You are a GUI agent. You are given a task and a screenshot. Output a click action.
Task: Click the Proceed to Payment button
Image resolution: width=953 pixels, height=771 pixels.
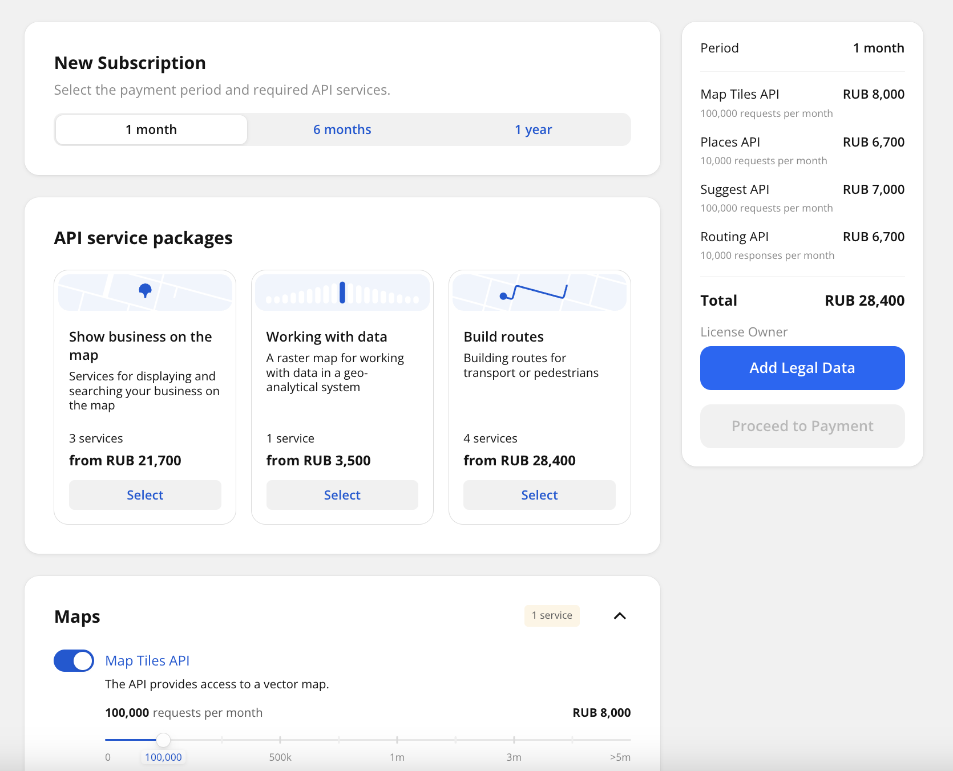(802, 426)
